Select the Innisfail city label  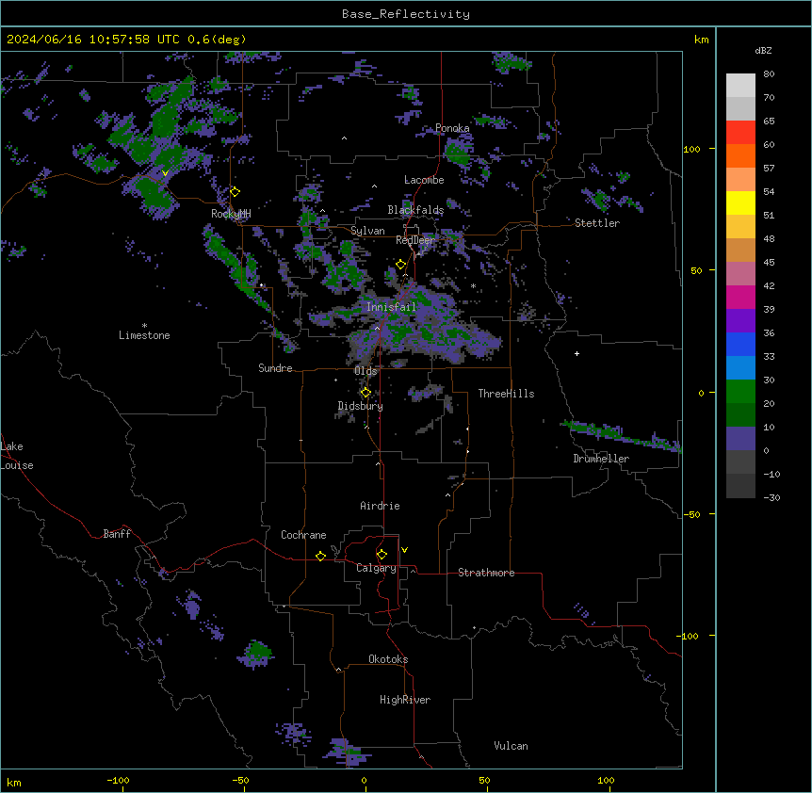391,307
